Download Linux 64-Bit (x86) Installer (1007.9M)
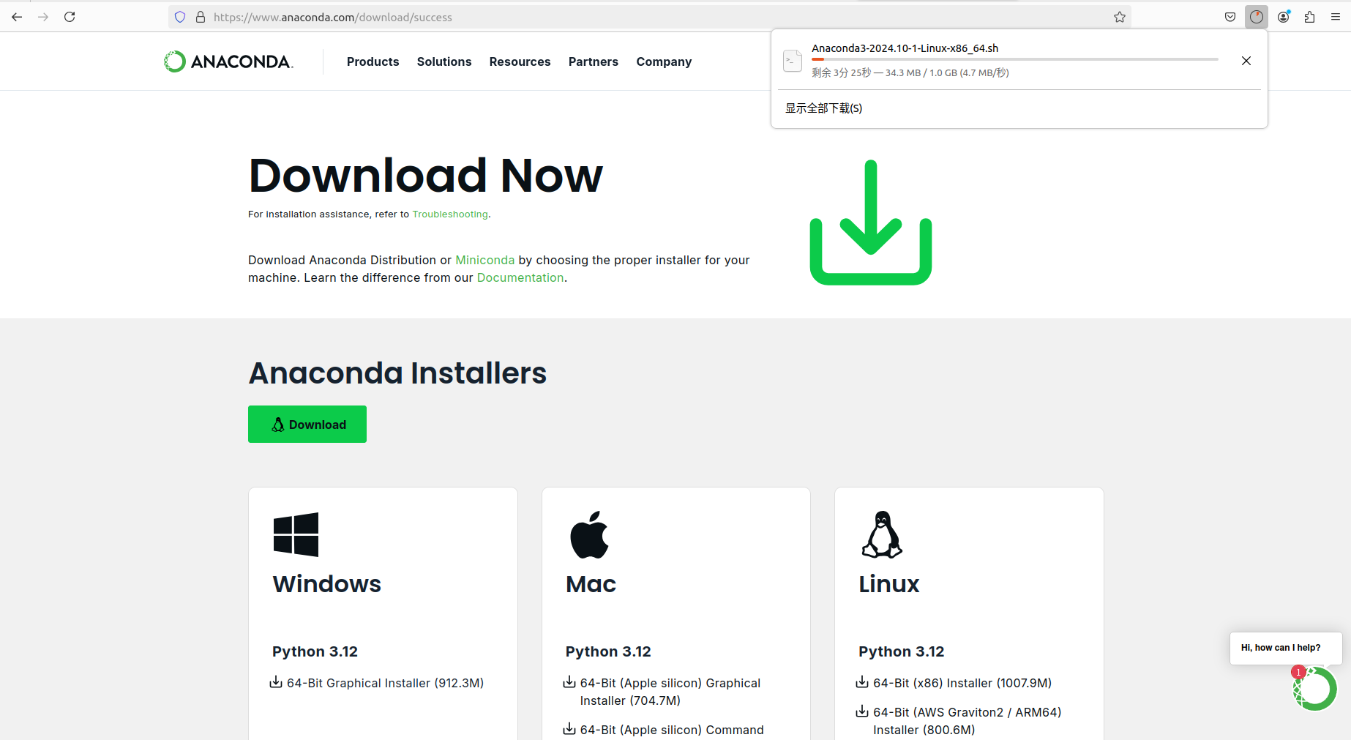Screen dimensions: 1351x740 click(962, 683)
